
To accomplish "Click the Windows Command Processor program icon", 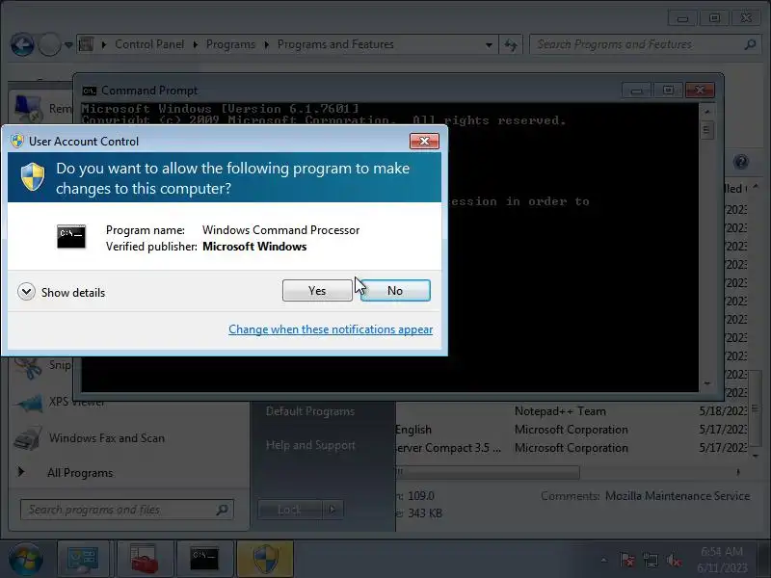I will (x=71, y=236).
